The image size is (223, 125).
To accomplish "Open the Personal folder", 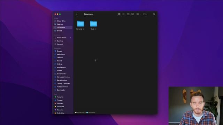I will (x=80, y=24).
